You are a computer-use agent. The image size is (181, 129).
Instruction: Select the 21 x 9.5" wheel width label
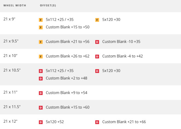point(11,41)
